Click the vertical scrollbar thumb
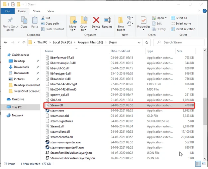 [x=205, y=111]
